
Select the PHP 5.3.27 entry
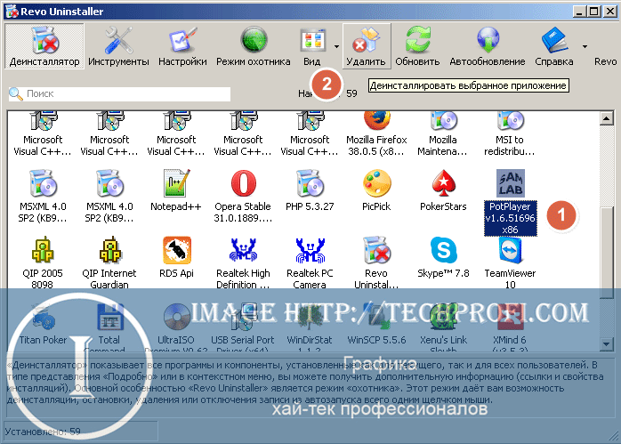pyautogui.click(x=310, y=190)
